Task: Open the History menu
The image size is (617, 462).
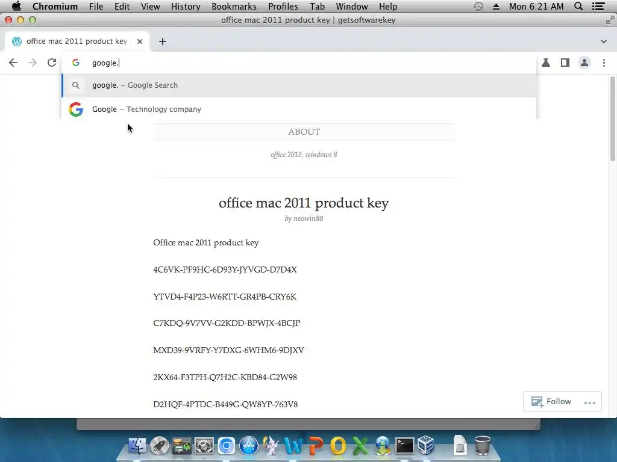Action: (186, 6)
